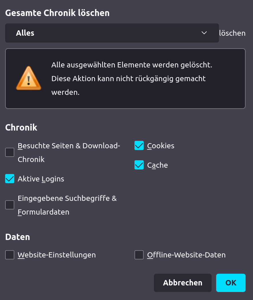Click the "Gesamte Chronik löschen" dialog title
Screen dimensions: 253x300
57,13
